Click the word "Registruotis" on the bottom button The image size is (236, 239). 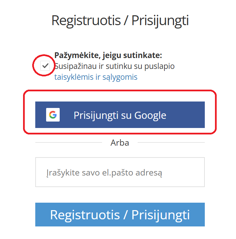point(84,215)
